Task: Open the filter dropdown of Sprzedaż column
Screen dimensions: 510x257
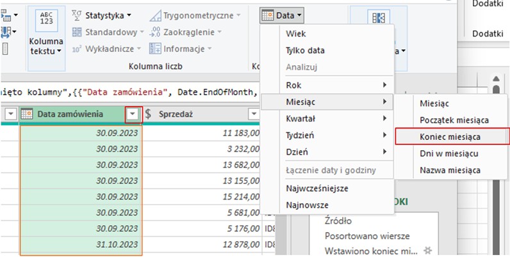Action: click(253, 114)
